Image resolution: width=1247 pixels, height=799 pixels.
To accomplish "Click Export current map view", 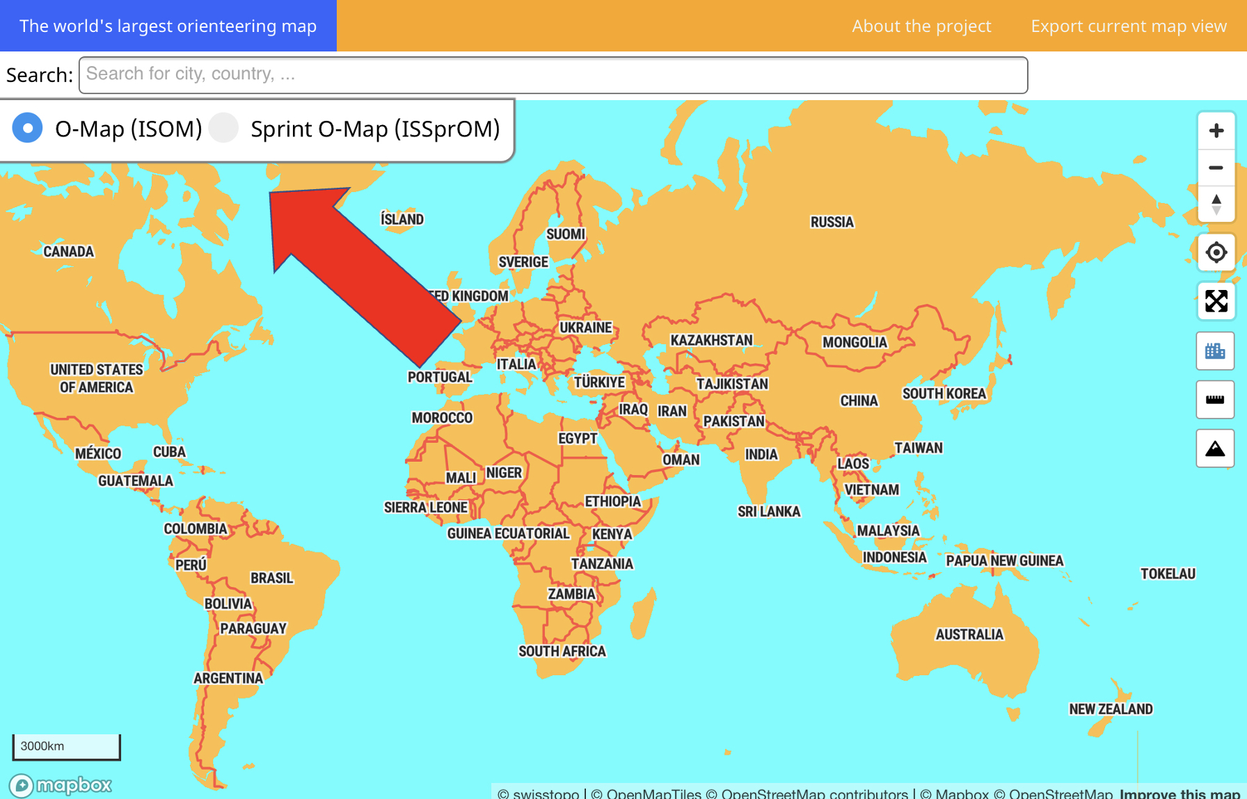I will 1128,26.
